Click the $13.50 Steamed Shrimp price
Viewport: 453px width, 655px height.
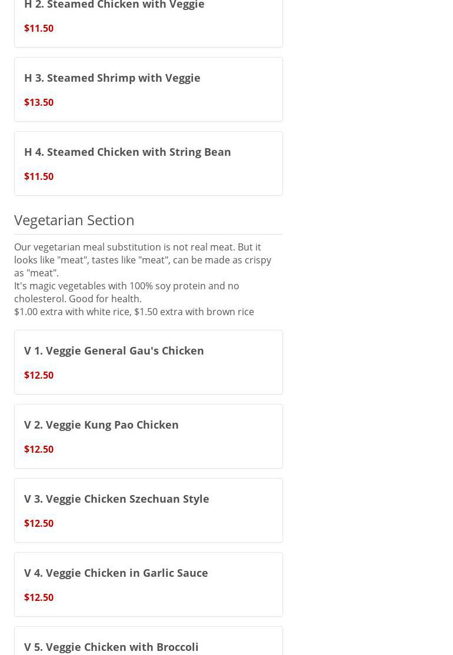[39, 102]
